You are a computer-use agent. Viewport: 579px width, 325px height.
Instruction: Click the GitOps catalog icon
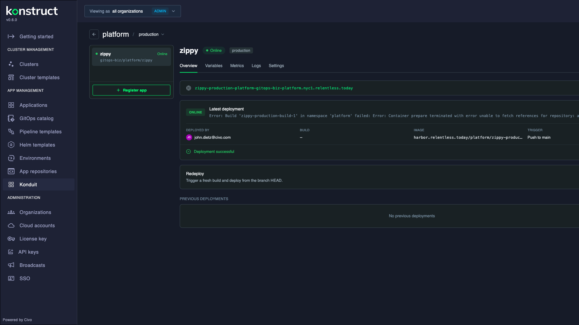[x=11, y=118]
